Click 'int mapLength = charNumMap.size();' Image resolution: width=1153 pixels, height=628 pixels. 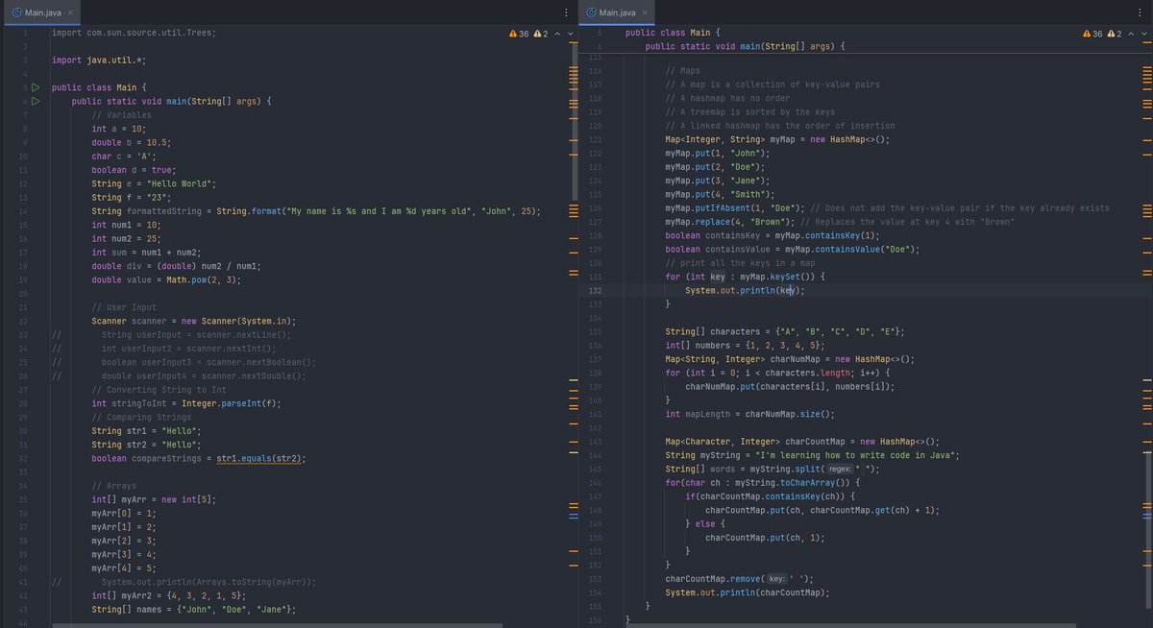click(x=749, y=414)
